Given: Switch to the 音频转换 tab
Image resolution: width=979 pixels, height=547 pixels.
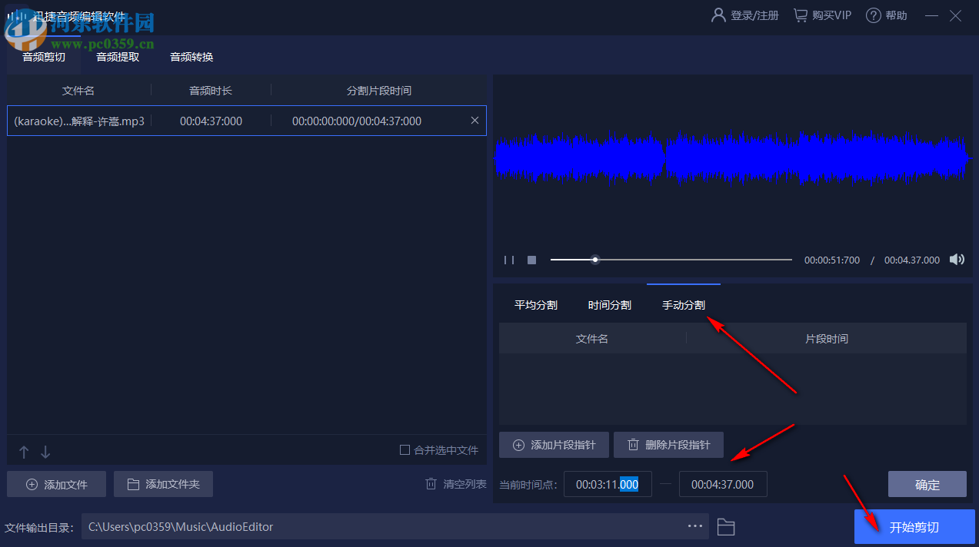Looking at the screenshot, I should click(x=191, y=56).
